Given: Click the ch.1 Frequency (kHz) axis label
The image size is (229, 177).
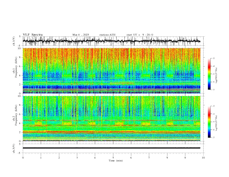Looking at the screenshot, I should [x=15, y=67].
